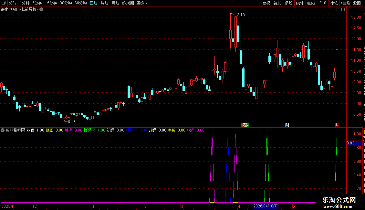Activate the 画线 drawing tools
This screenshot has height=210, width=365.
coord(311,3)
